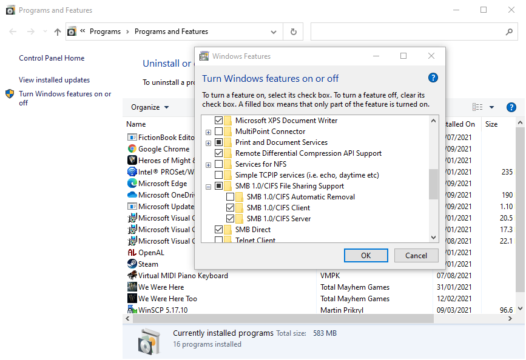Open the View installed updates link
The height and width of the screenshot is (360, 526).
click(54, 80)
